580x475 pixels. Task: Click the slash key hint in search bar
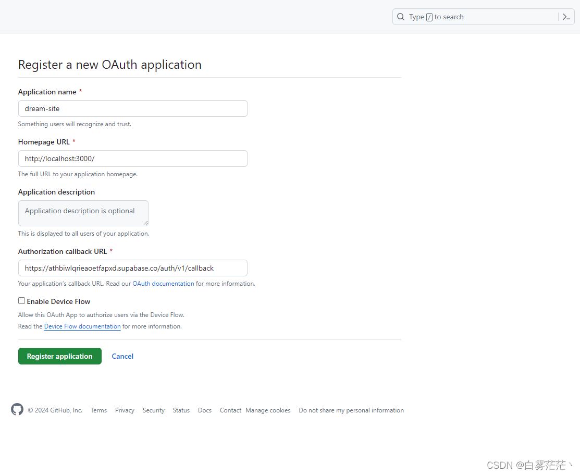(x=429, y=16)
